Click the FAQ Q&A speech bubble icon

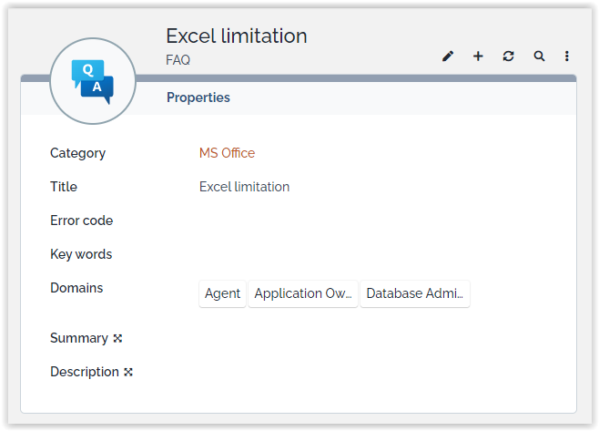pos(92,82)
